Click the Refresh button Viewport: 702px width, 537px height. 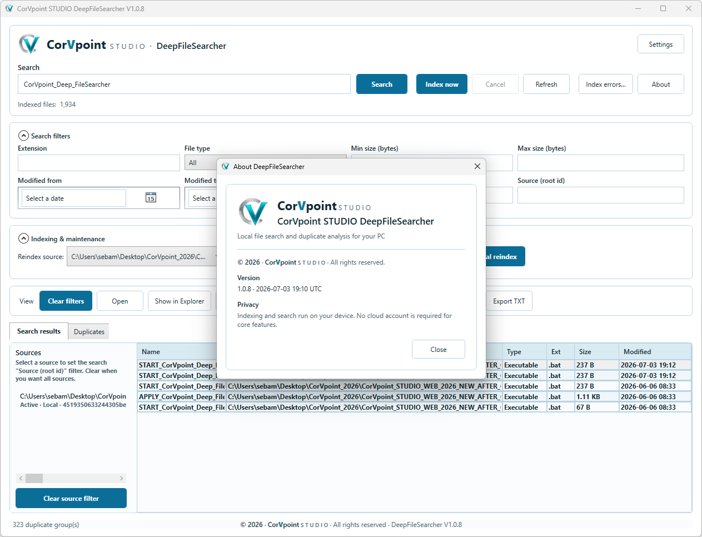(546, 84)
